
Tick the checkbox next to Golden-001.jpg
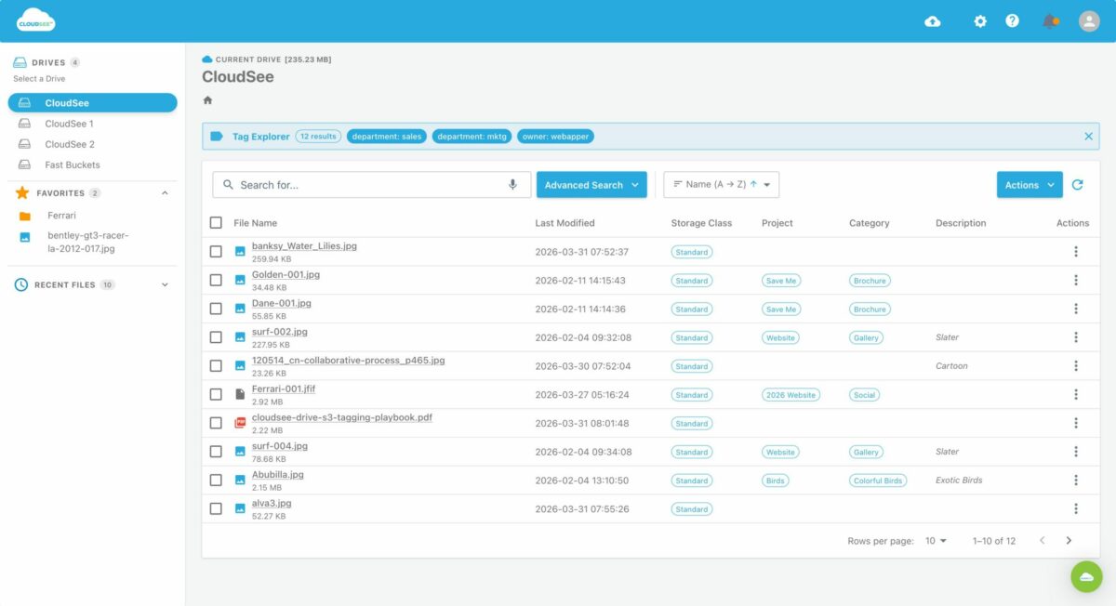pyautogui.click(x=216, y=280)
